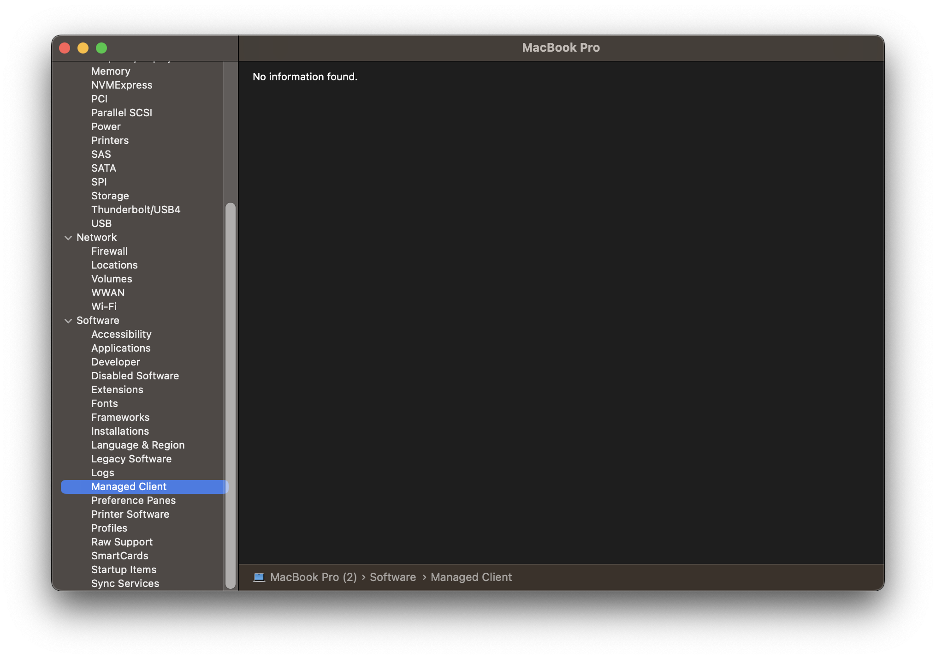This screenshot has width=936, height=659.
Task: Open Parallel SCSI entry
Action: click(122, 113)
